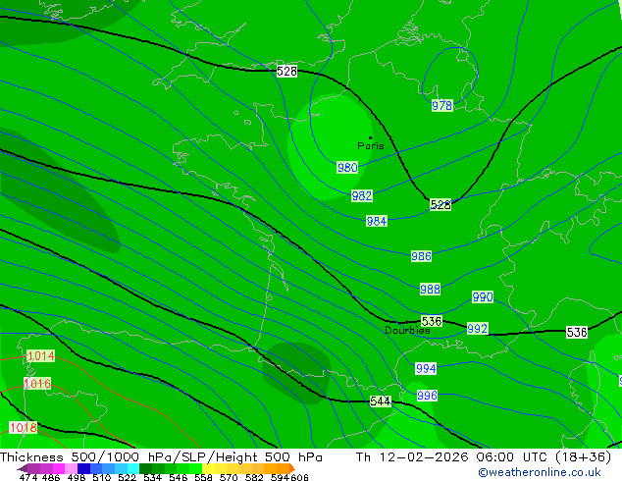Screen dimensions: 622x481
Task: Select the 982 pressure label
Action: (x=362, y=195)
